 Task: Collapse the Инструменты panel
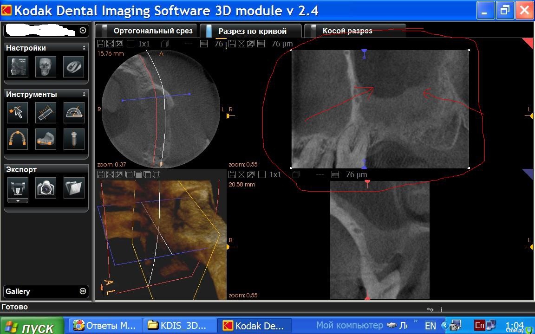[84, 94]
